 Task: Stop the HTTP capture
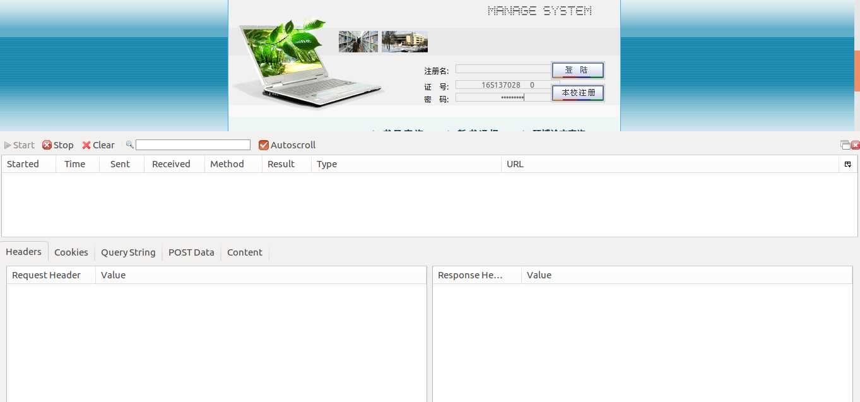coord(58,145)
